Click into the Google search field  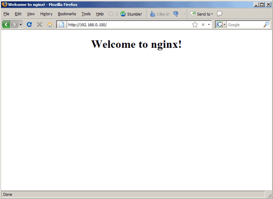(x=245, y=24)
